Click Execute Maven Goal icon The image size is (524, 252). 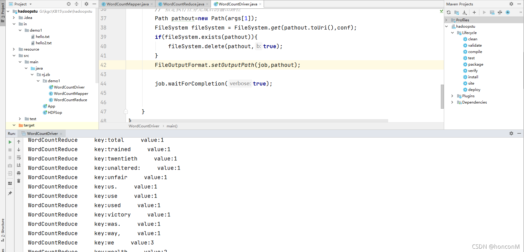[492, 12]
